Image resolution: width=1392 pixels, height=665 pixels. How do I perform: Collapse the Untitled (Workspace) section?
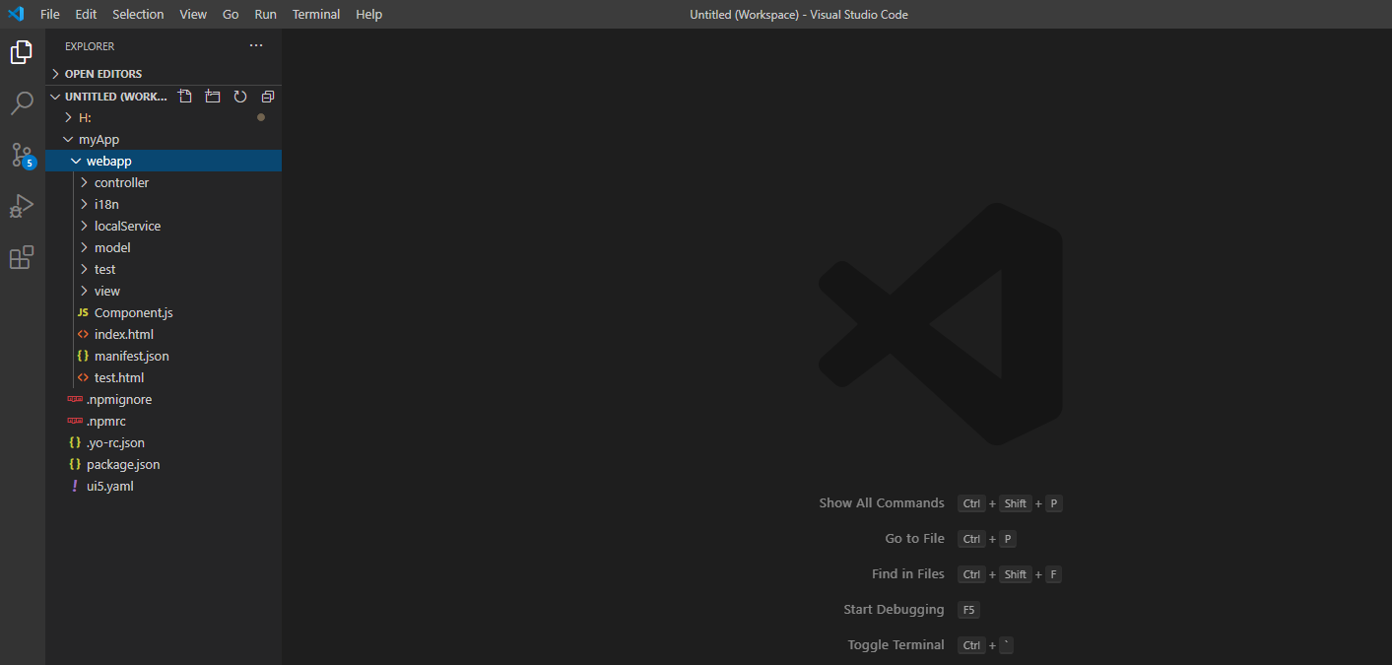coord(55,97)
